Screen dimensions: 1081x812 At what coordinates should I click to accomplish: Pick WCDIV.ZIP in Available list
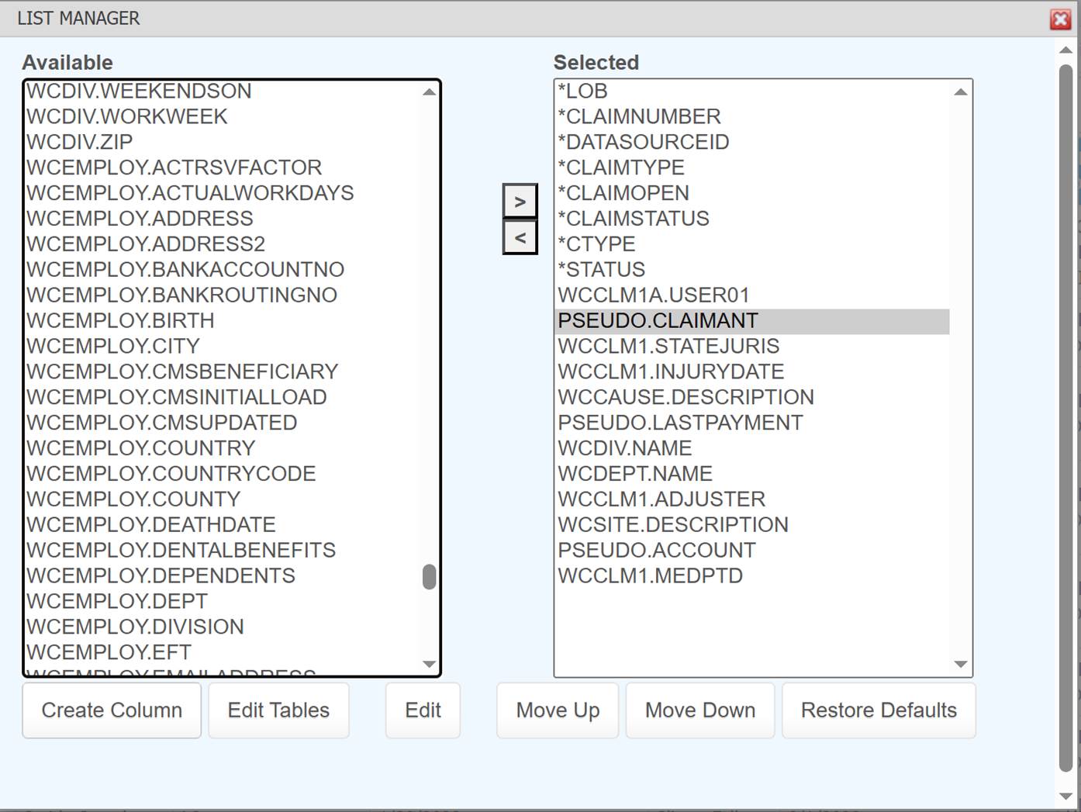click(x=80, y=142)
